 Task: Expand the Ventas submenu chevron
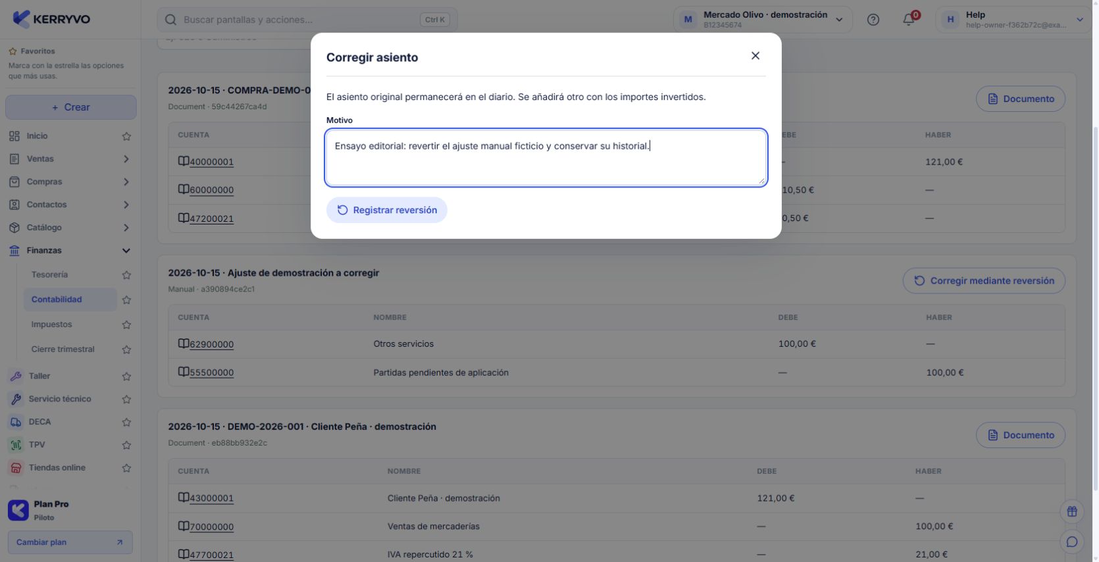click(x=126, y=159)
